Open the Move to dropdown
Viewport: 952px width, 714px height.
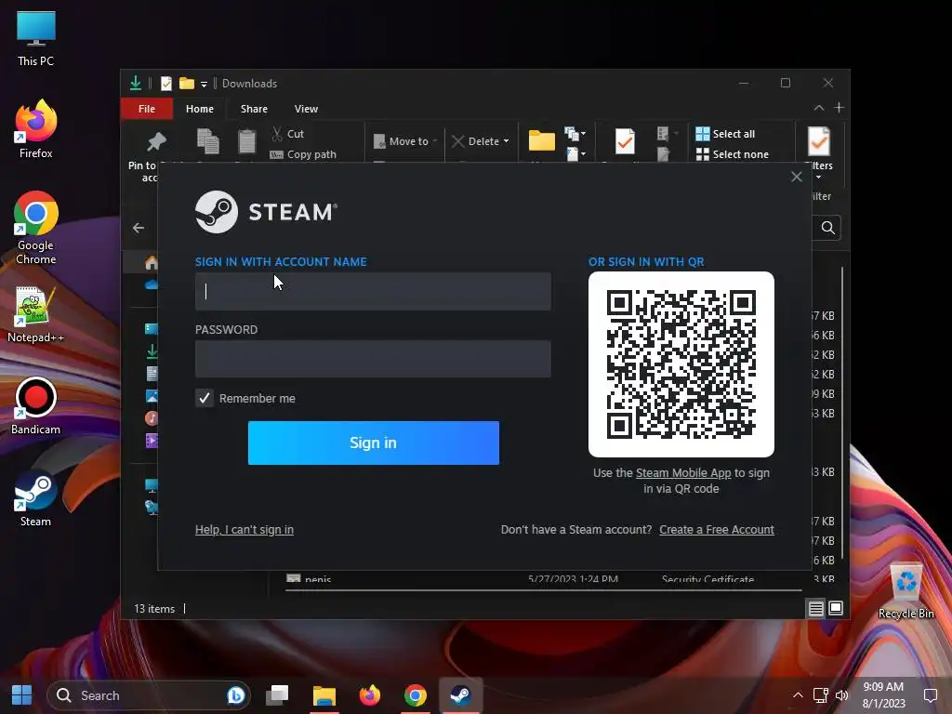[x=405, y=141]
